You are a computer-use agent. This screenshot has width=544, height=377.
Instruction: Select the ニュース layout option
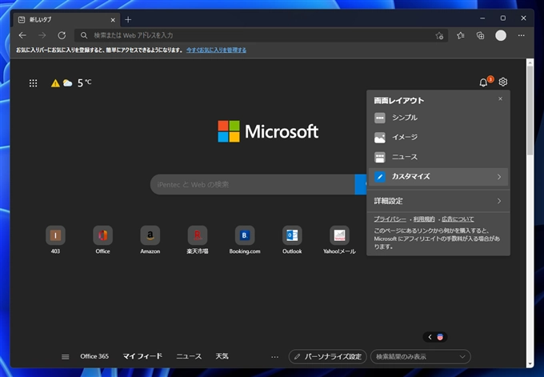point(404,157)
